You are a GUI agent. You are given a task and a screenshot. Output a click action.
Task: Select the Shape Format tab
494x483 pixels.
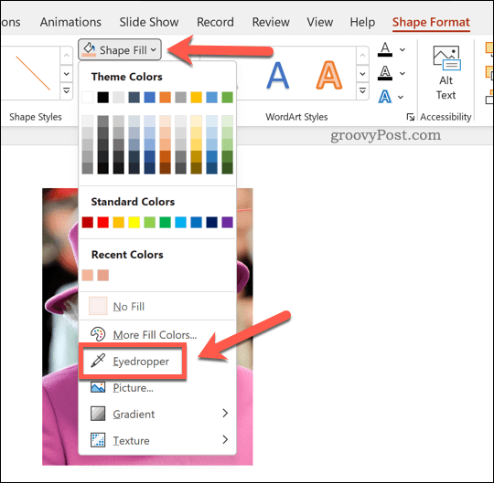point(431,22)
